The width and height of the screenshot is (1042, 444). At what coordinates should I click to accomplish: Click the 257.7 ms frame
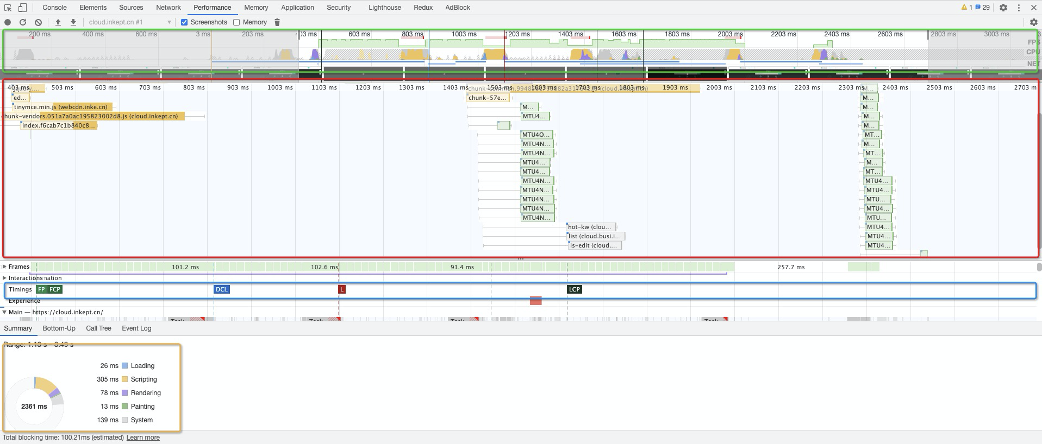[x=791, y=267]
